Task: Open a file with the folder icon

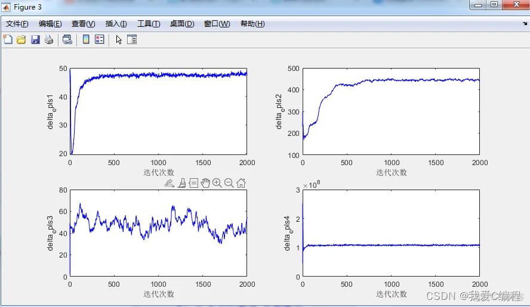Action: (x=21, y=39)
